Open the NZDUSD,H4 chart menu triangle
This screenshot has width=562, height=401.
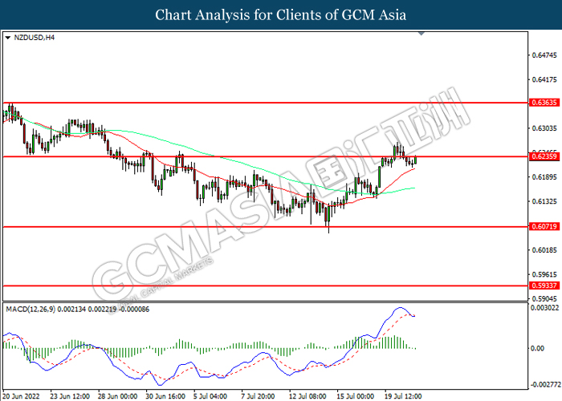pos(8,38)
